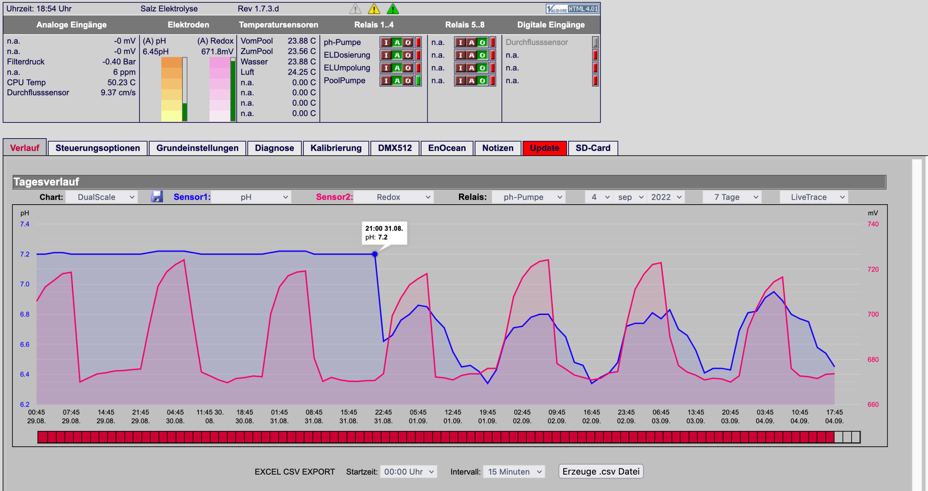The image size is (928, 491).
Task: Click the Durchflusssensor digital input indicator
Action: click(595, 42)
